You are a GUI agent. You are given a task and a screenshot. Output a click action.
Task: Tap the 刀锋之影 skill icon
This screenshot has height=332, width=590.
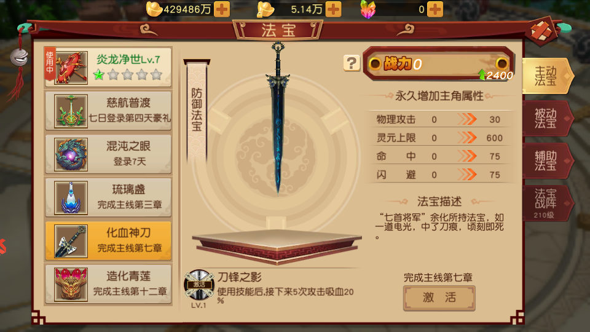[199, 285]
